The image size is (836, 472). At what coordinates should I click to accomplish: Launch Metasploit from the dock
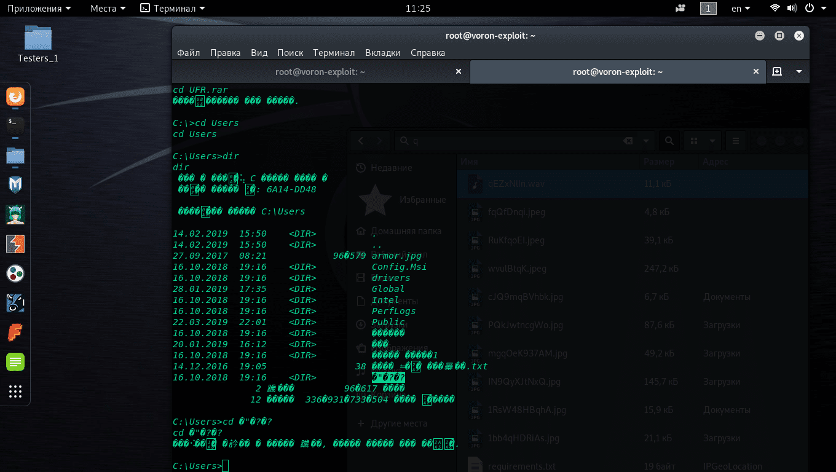tap(15, 184)
